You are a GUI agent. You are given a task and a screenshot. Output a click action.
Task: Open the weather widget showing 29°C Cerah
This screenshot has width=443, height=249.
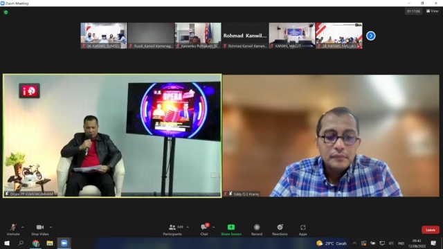coord(332,243)
